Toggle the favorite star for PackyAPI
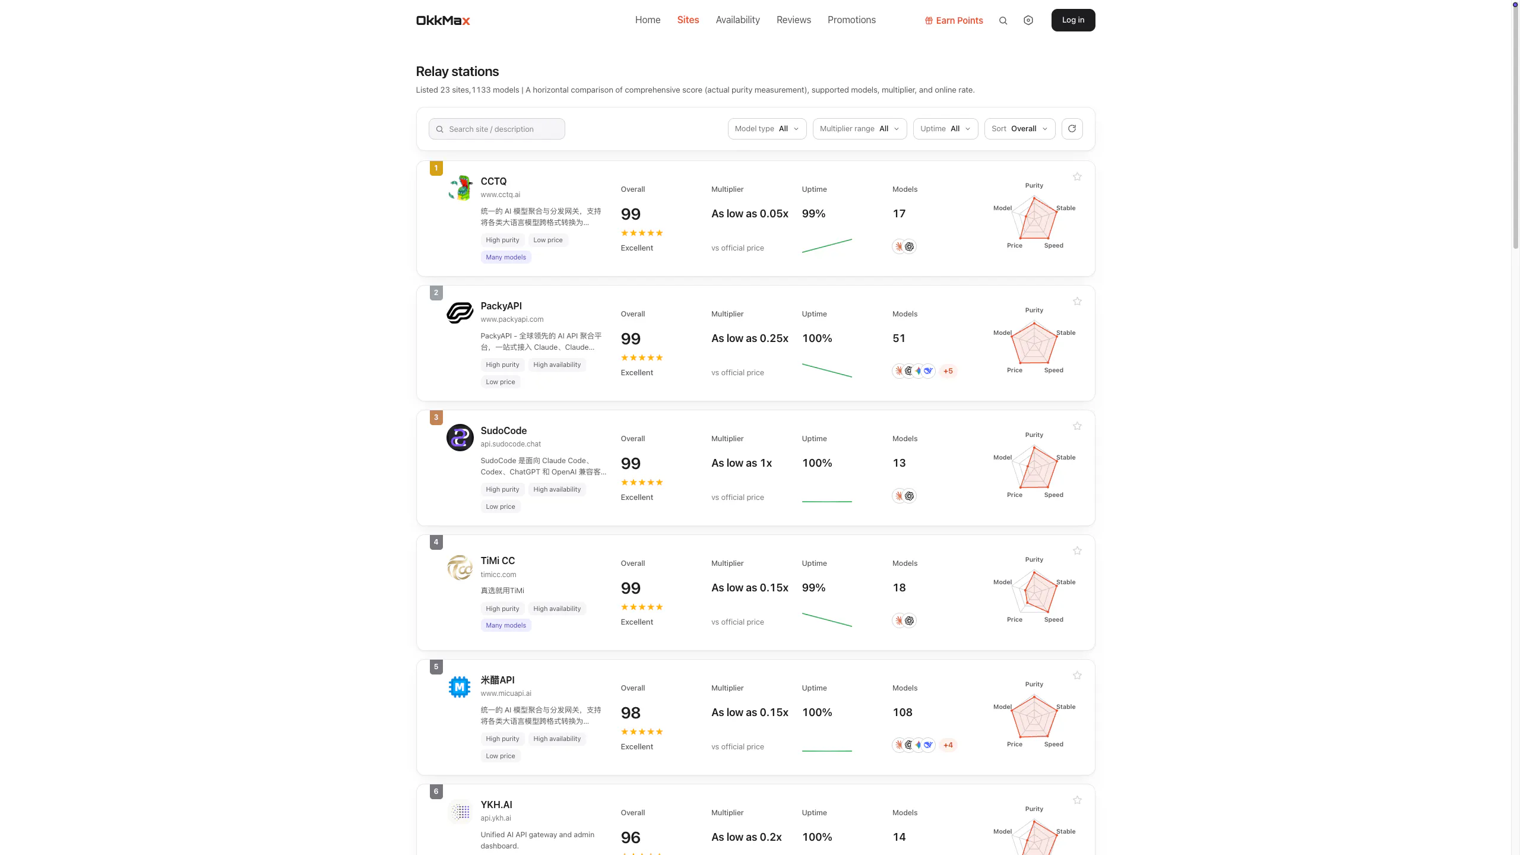The image size is (1520, 855). coord(1077,302)
